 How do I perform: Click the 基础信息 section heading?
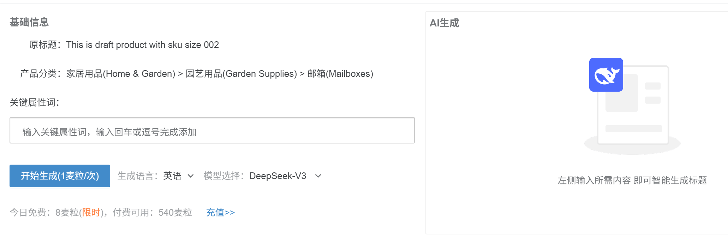tap(29, 22)
